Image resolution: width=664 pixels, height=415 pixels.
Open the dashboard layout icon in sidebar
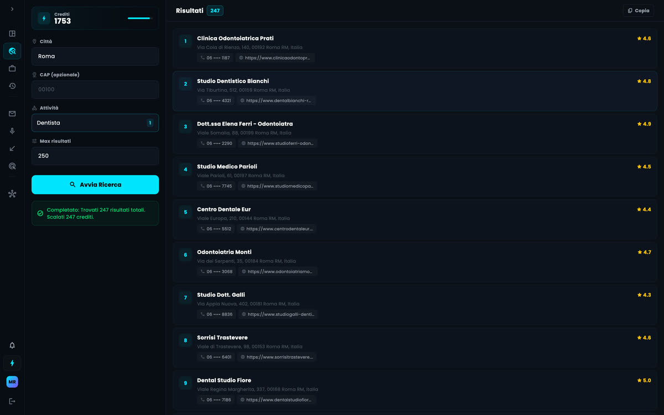pyautogui.click(x=12, y=33)
